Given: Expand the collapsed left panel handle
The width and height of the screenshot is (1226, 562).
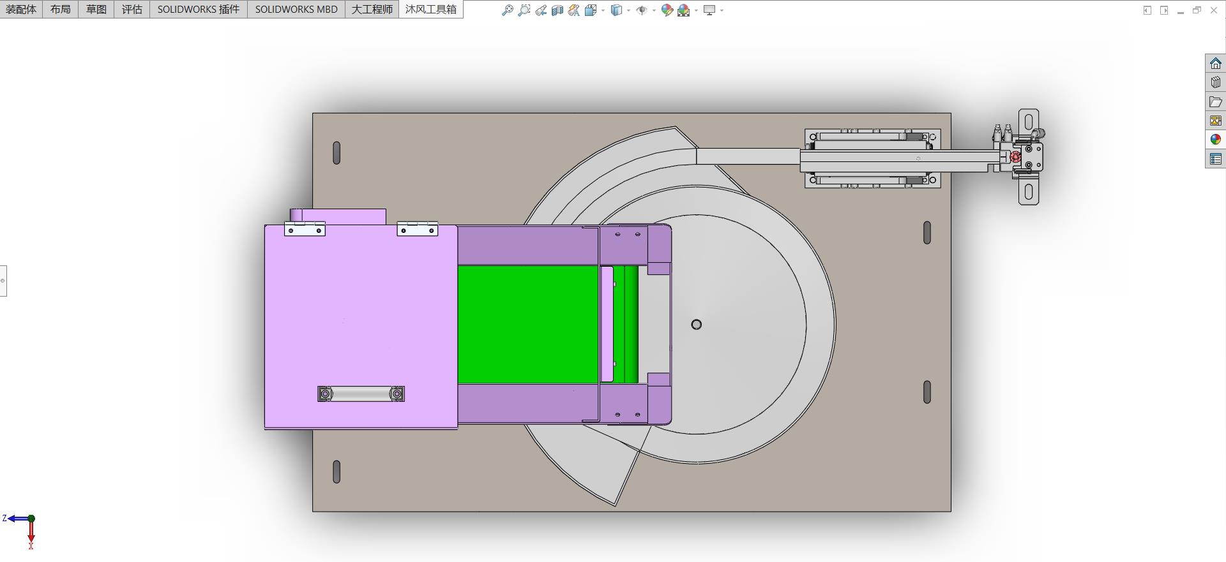Looking at the screenshot, I should (3, 281).
